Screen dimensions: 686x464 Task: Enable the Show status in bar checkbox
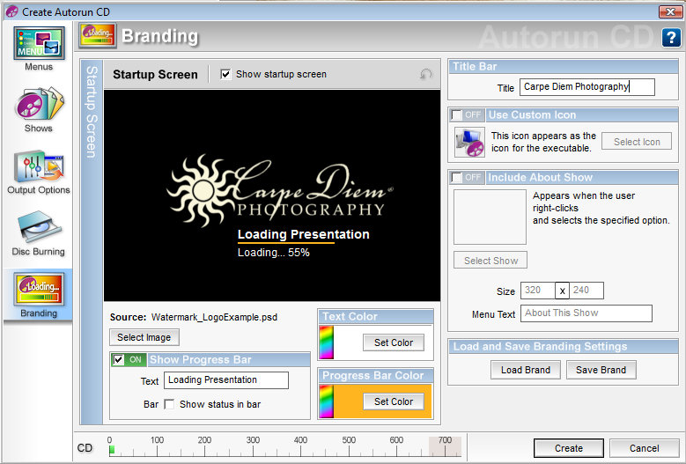[169, 404]
